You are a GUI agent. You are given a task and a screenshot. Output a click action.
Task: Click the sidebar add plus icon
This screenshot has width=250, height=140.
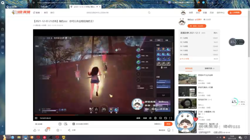2,126
